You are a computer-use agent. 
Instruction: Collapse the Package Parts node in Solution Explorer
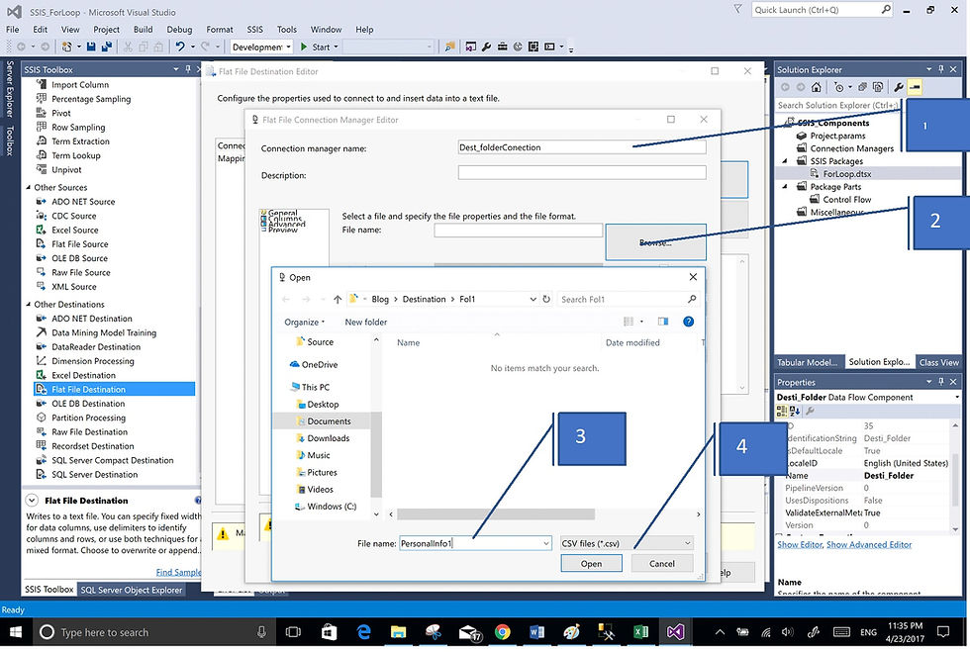[x=785, y=186]
